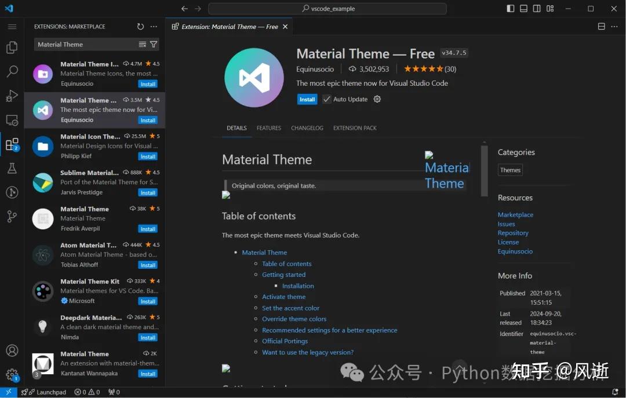This screenshot has width=626, height=398.
Task: Open notifications bell in status bar
Action: tap(615, 392)
